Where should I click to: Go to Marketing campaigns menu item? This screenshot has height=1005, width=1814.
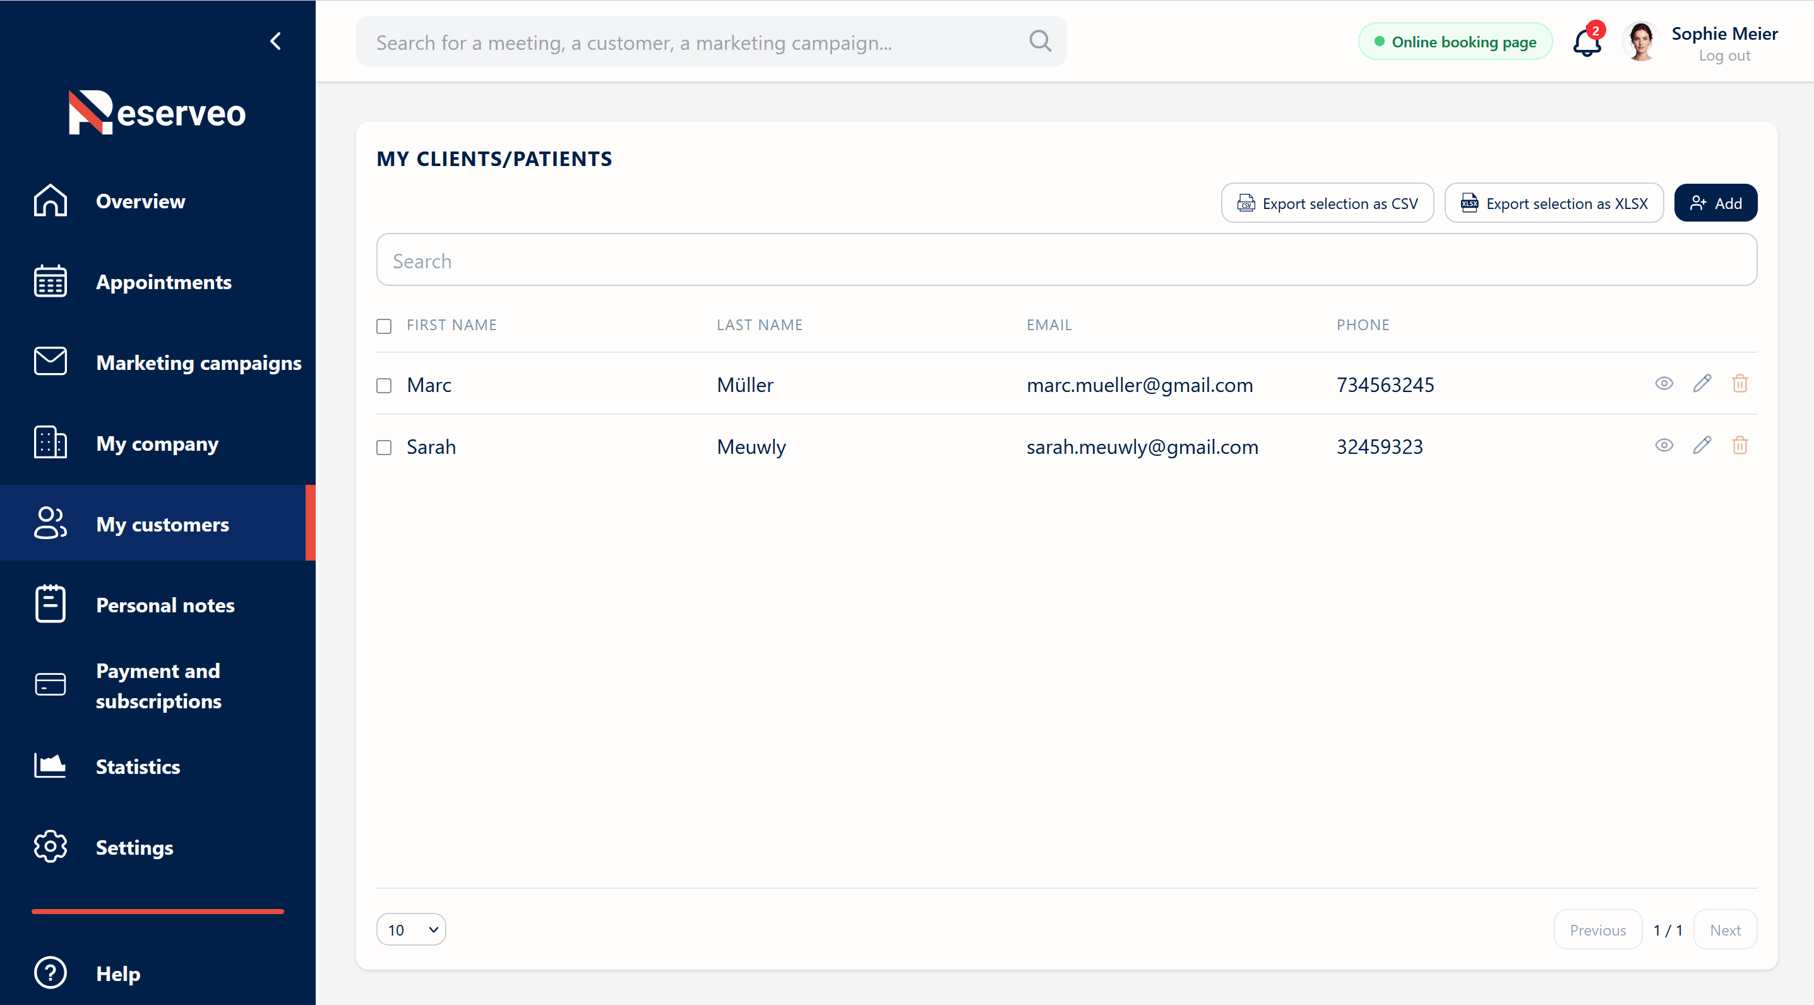(x=199, y=363)
